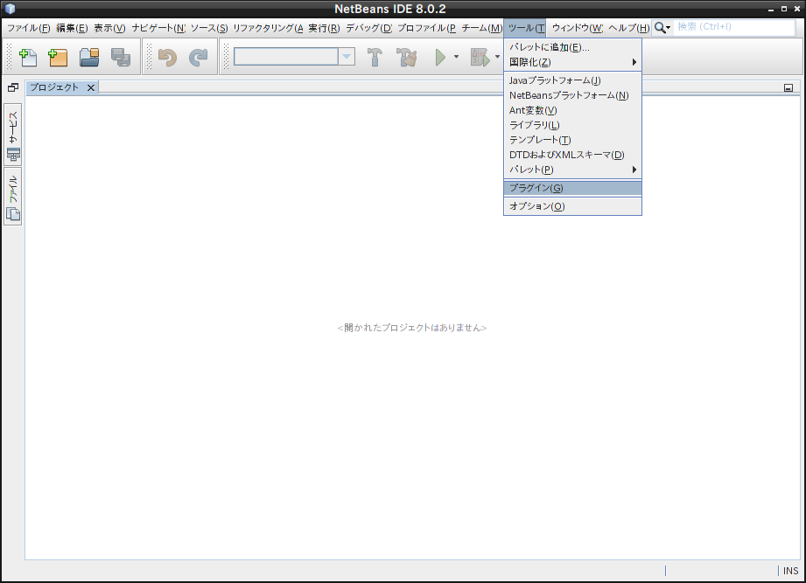Viewport: 806px width, 583px height.
Task: Expand the 国際化(Z) submenu
Action: pos(572,62)
